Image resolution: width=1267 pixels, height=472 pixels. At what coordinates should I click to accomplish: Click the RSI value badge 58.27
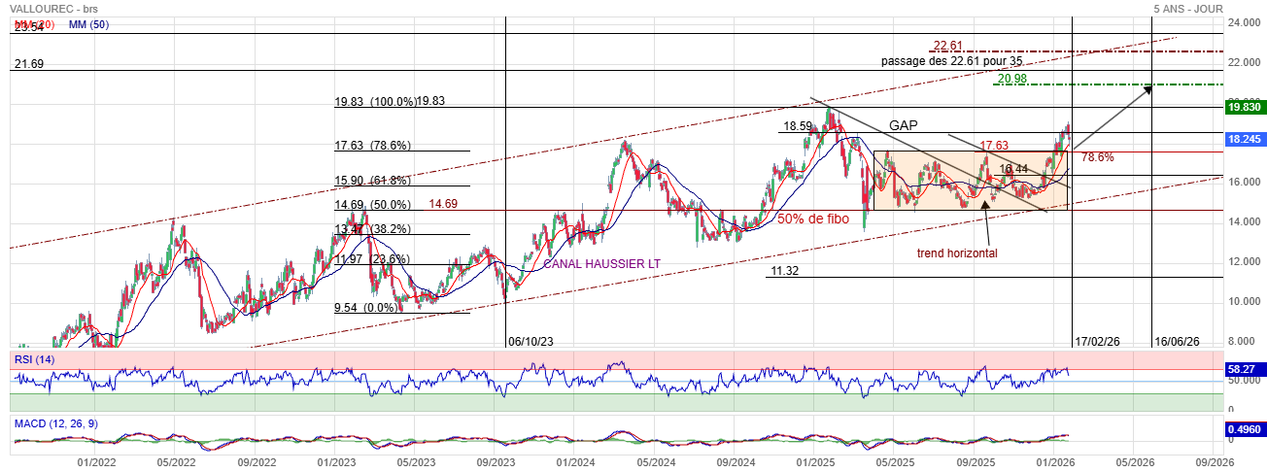tap(1244, 370)
